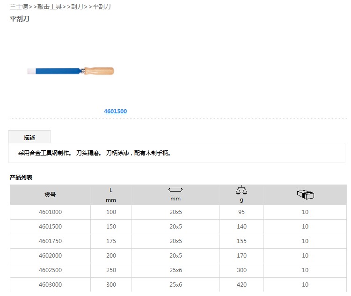
Task: Click the 兰士德 breadcrumb link
Action: point(19,7)
